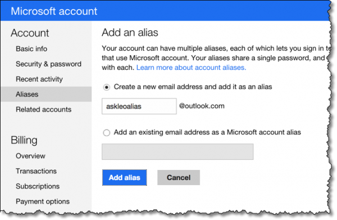Go to Security & password section
337x220 pixels.
coord(48,64)
